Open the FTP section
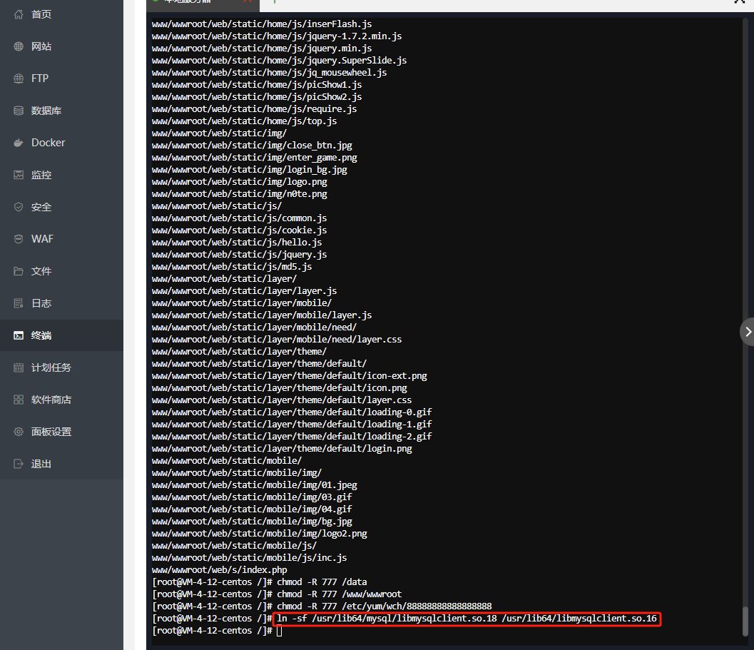This screenshot has width=754, height=650. pos(40,78)
